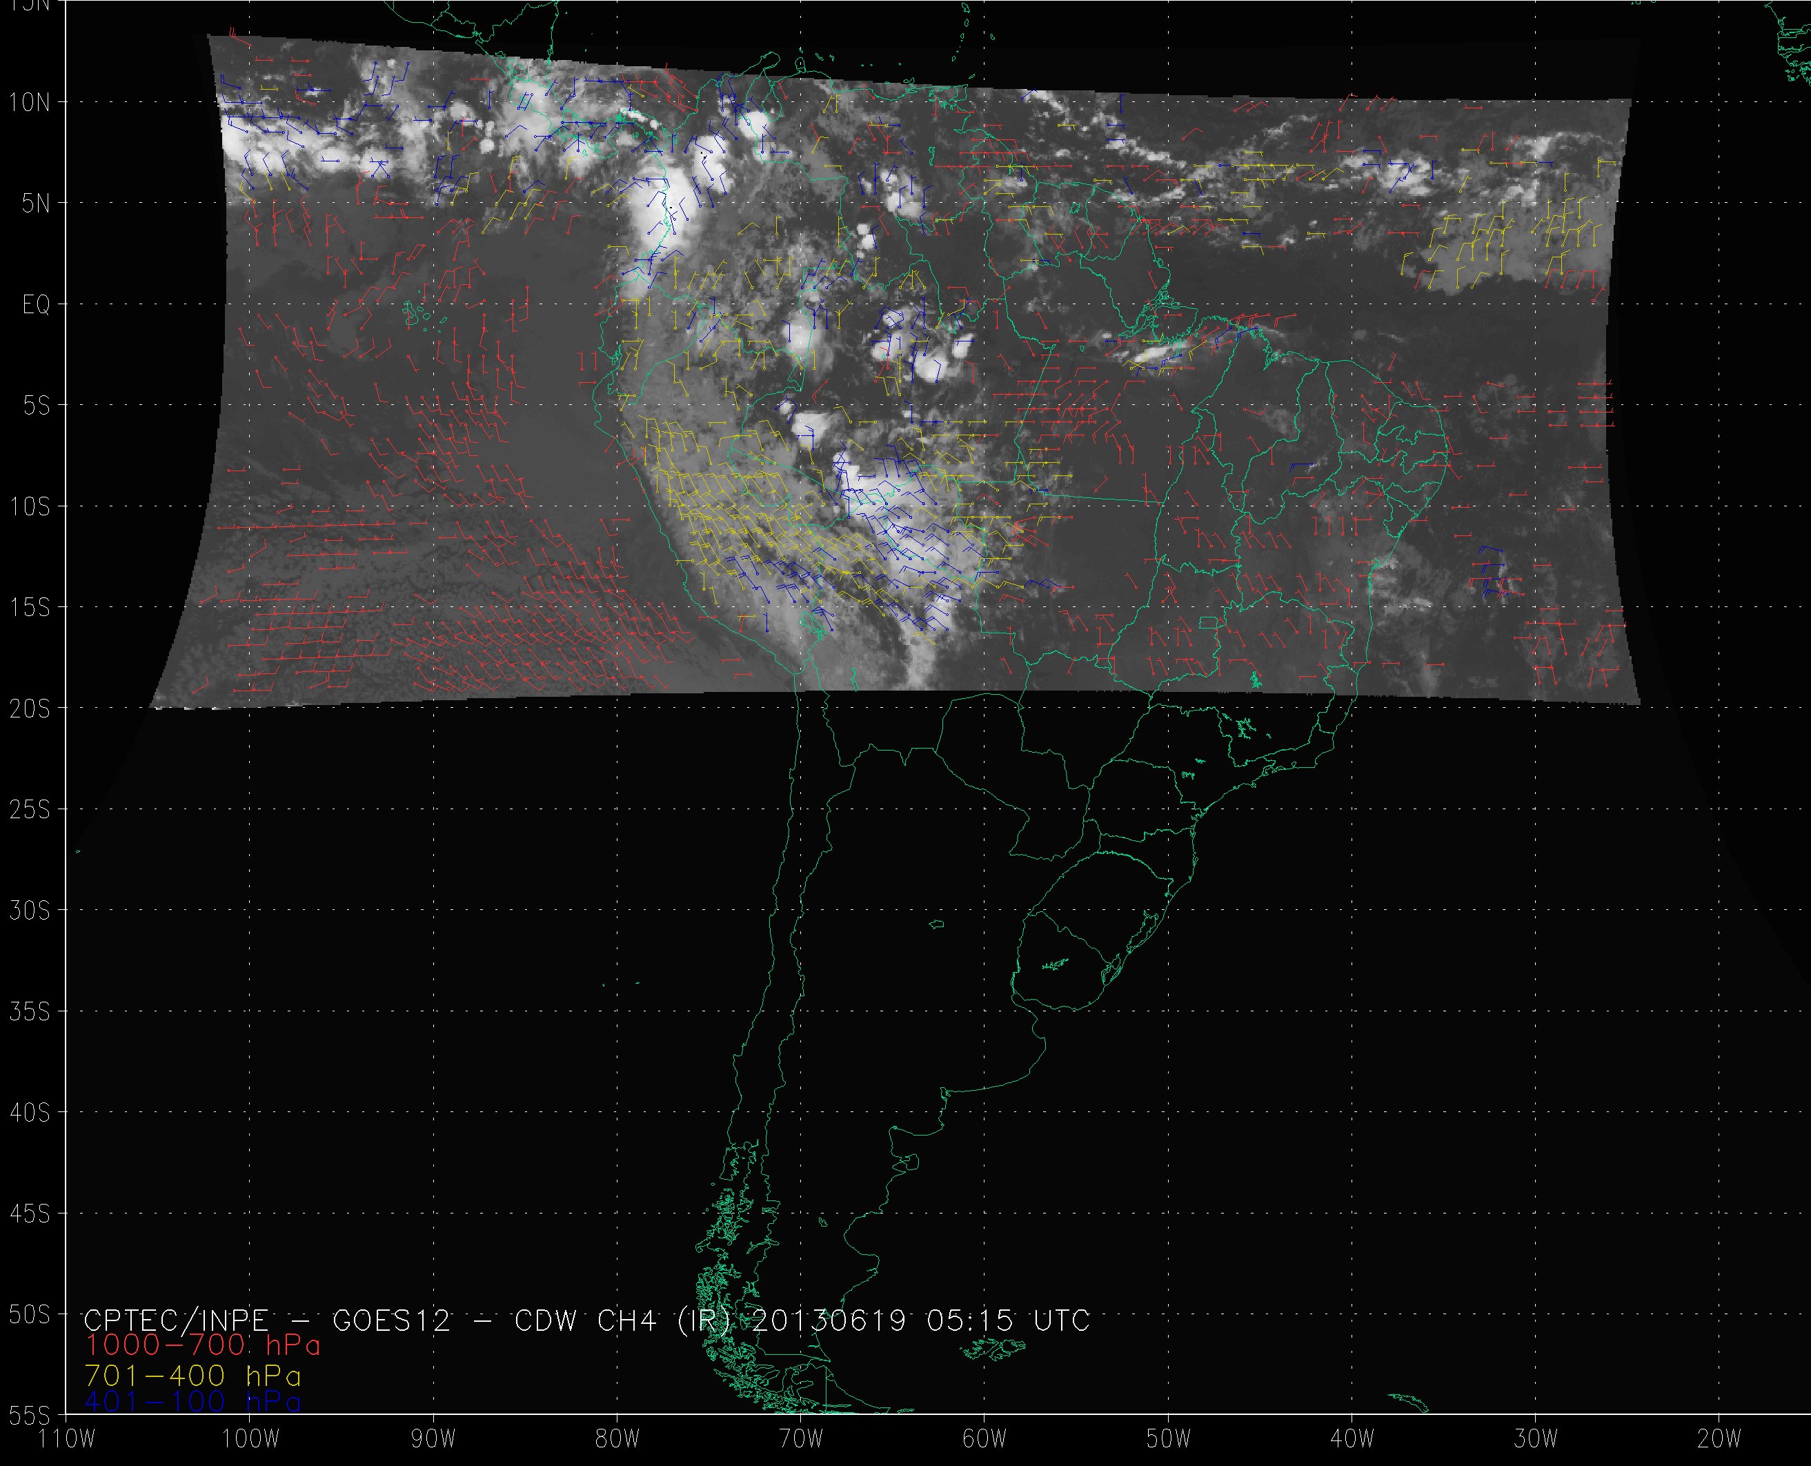Click the 45S latitude axis label

pyautogui.click(x=30, y=1214)
